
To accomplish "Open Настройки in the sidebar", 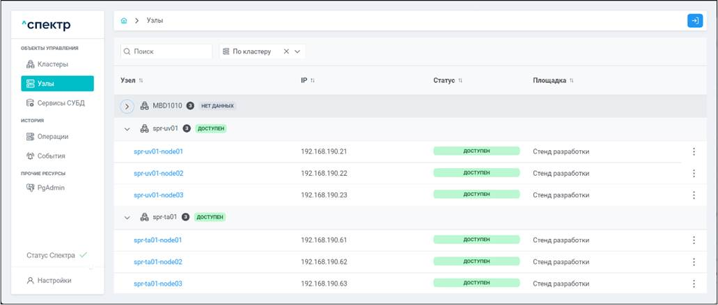I will click(53, 281).
